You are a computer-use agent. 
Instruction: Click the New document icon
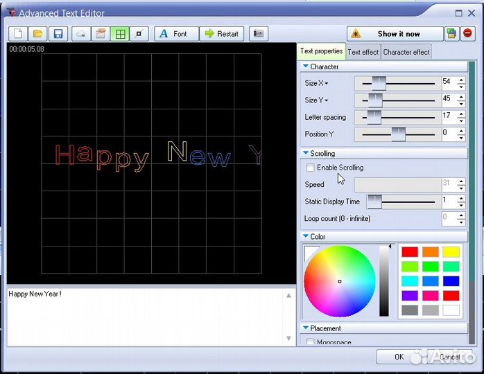pos(18,34)
